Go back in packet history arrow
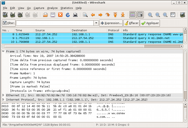 (93, 15)
